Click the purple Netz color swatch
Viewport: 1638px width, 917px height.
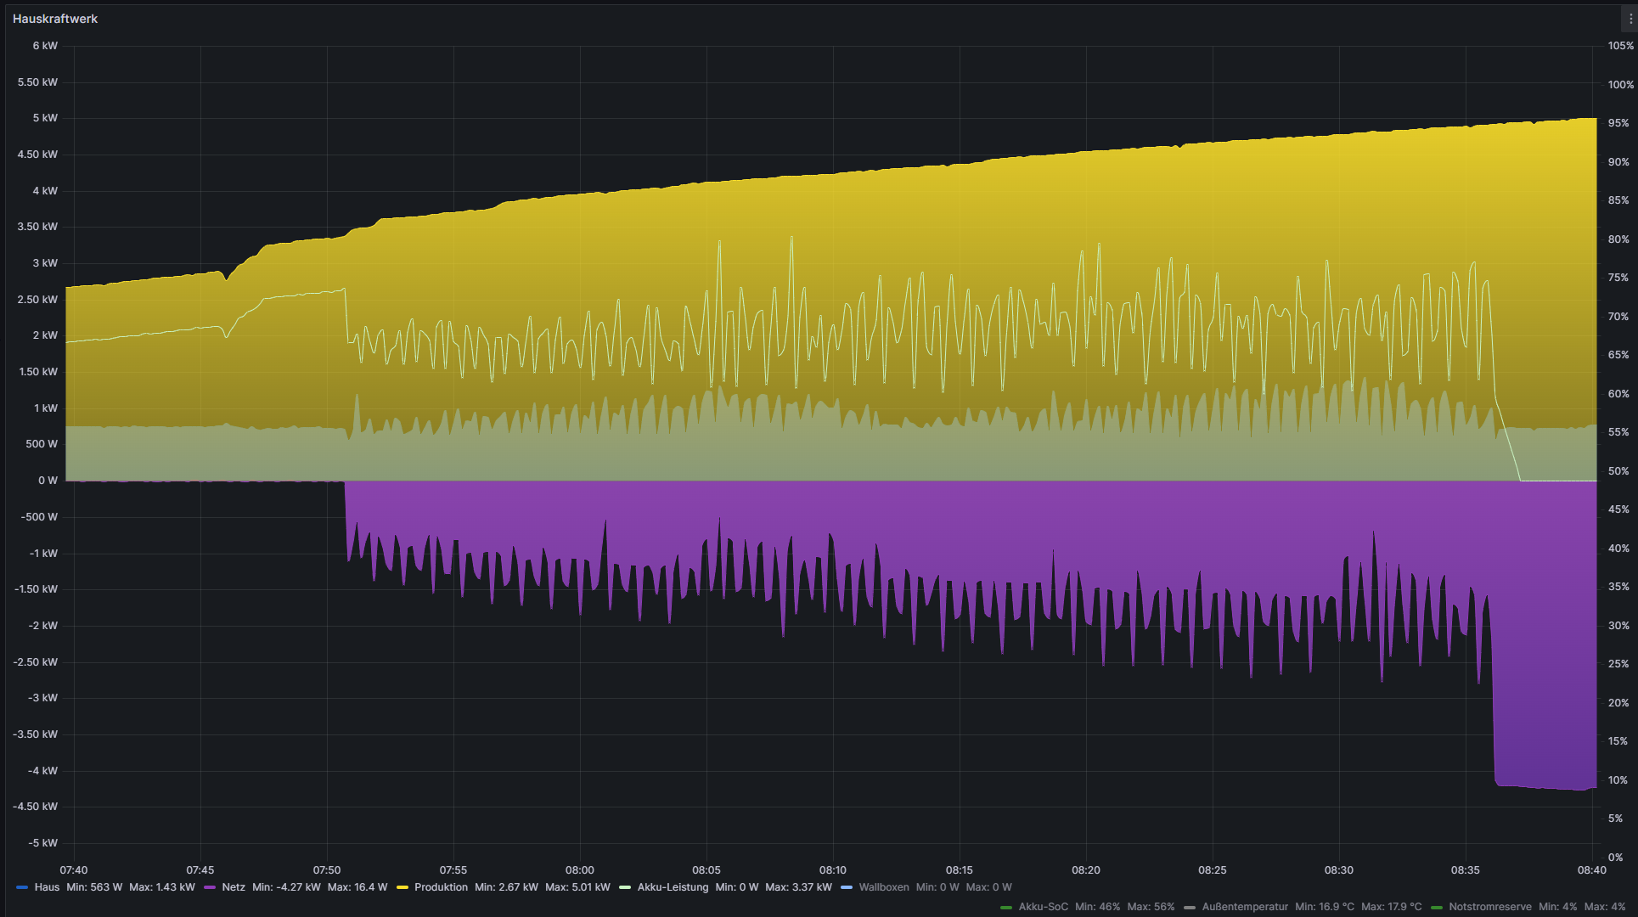click(210, 887)
